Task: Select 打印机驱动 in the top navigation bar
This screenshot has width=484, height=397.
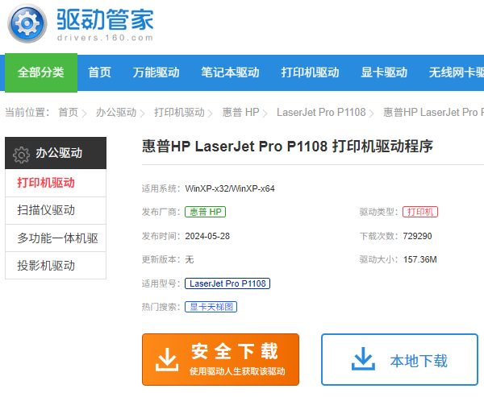Action: click(x=310, y=72)
